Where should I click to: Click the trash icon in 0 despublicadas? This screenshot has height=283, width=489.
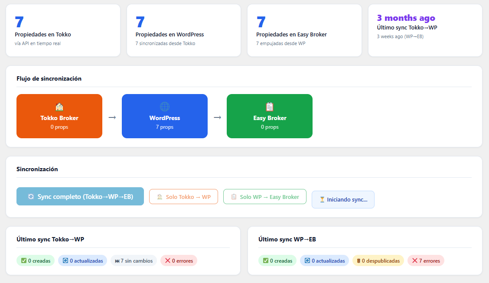coord(359,261)
